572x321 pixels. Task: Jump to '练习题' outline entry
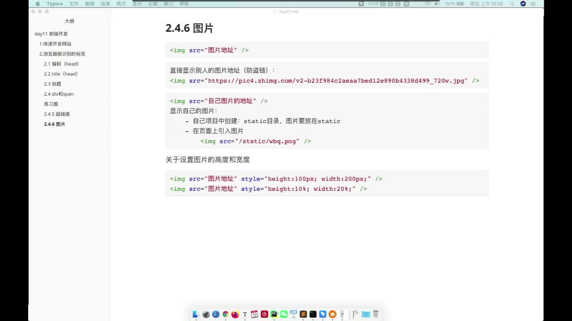tap(51, 104)
